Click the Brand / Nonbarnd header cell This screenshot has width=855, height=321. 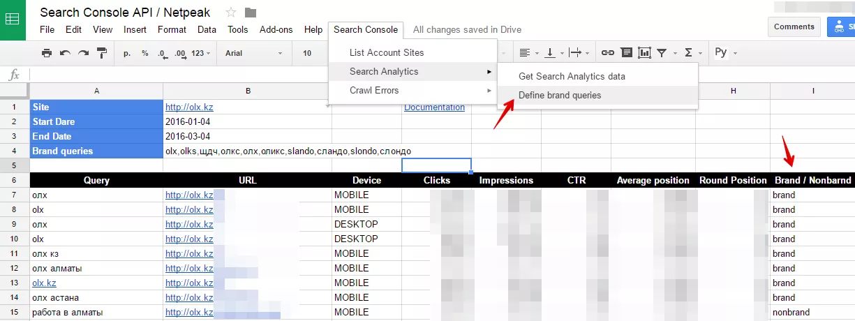click(x=812, y=180)
